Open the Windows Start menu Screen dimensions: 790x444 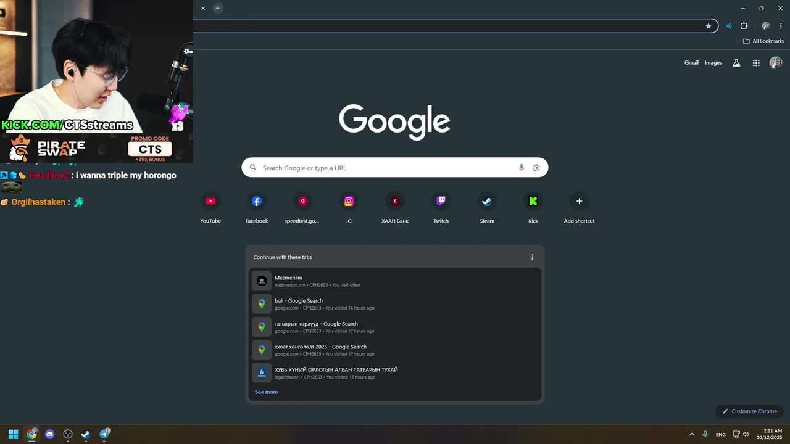coord(13,434)
